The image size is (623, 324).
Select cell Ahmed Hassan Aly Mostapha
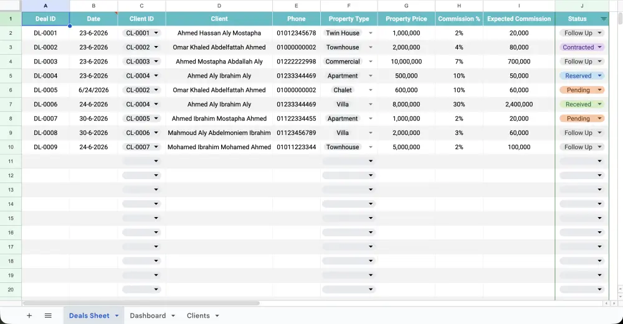point(219,33)
